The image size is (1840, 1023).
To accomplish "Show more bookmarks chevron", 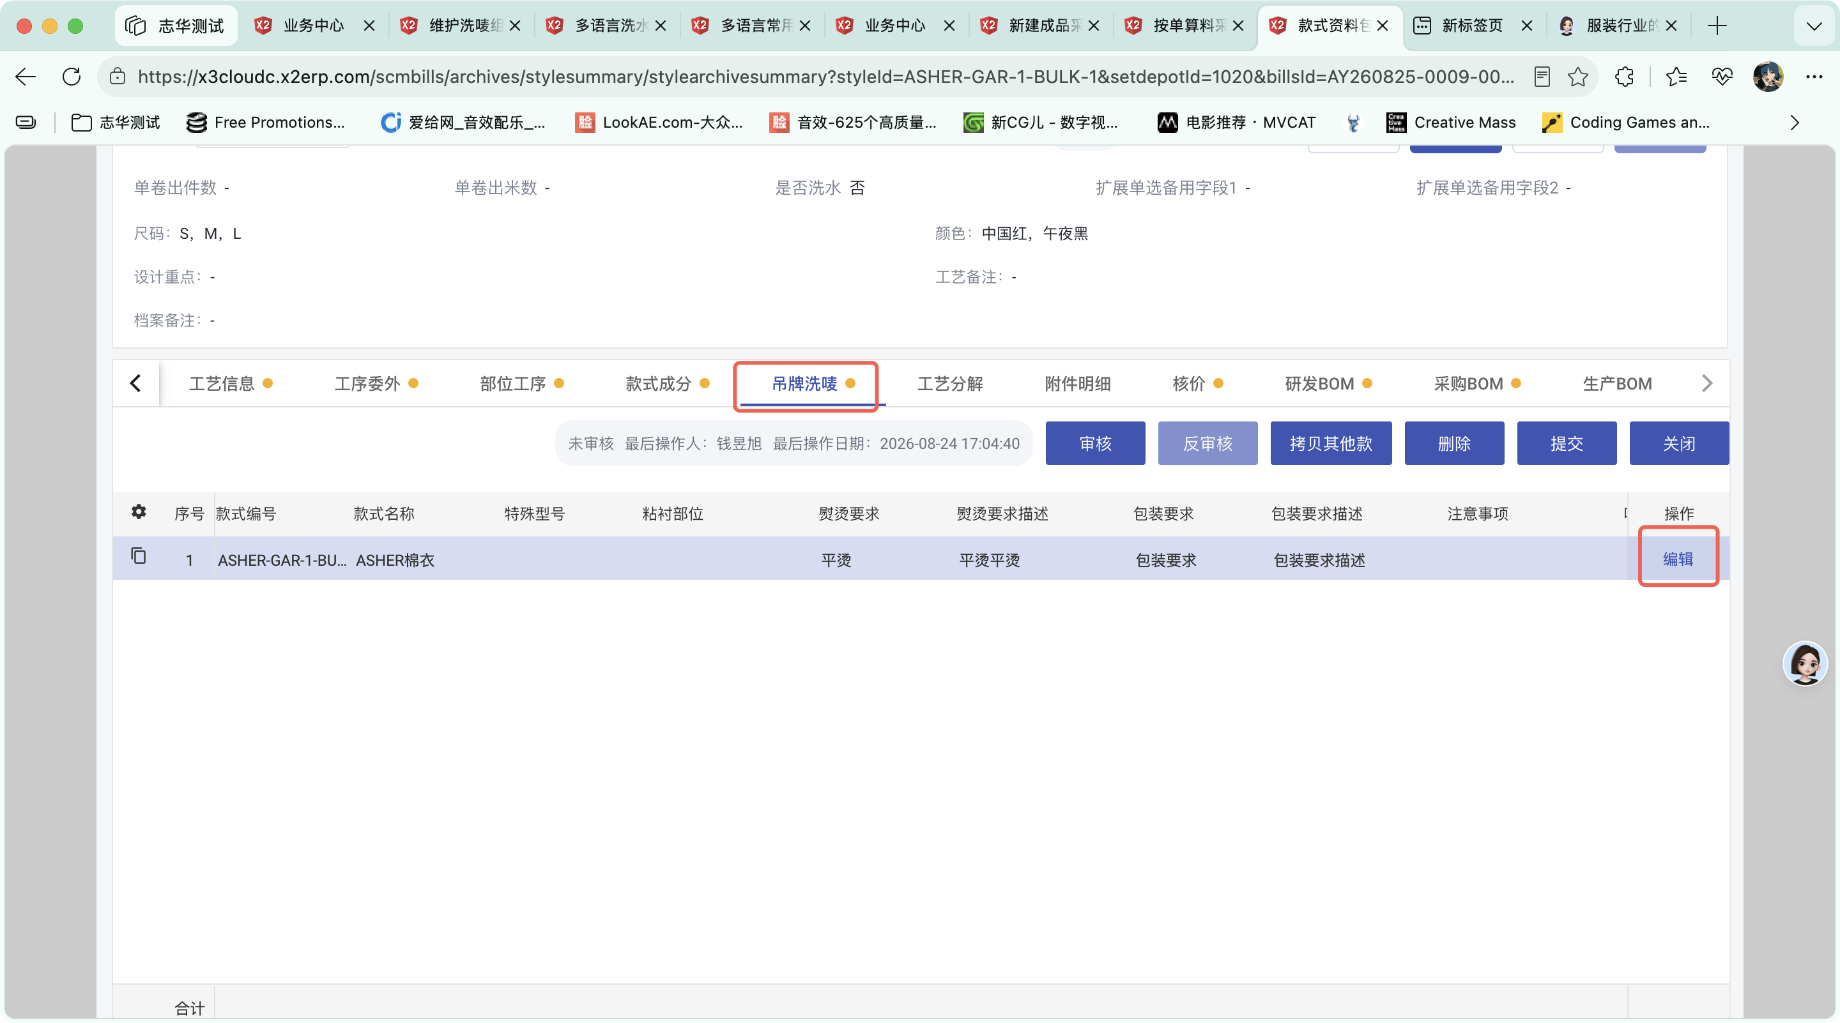I will tap(1794, 122).
